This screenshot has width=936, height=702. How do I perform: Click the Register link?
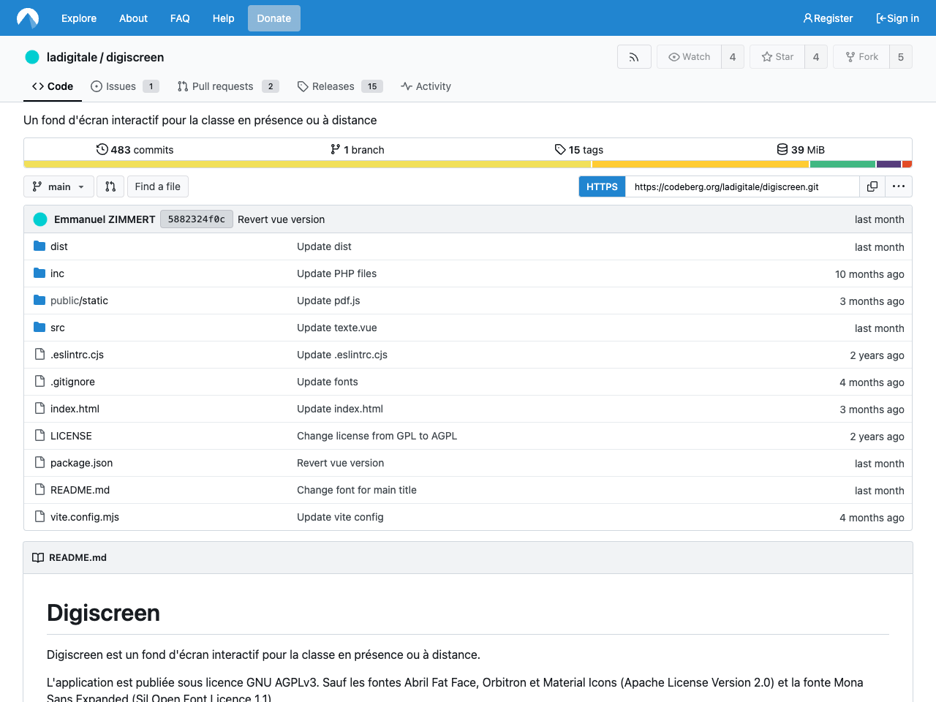coord(828,18)
